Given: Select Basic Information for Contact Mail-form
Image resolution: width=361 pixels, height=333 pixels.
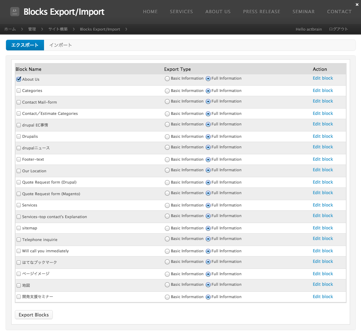Looking at the screenshot, I should click(x=167, y=101).
